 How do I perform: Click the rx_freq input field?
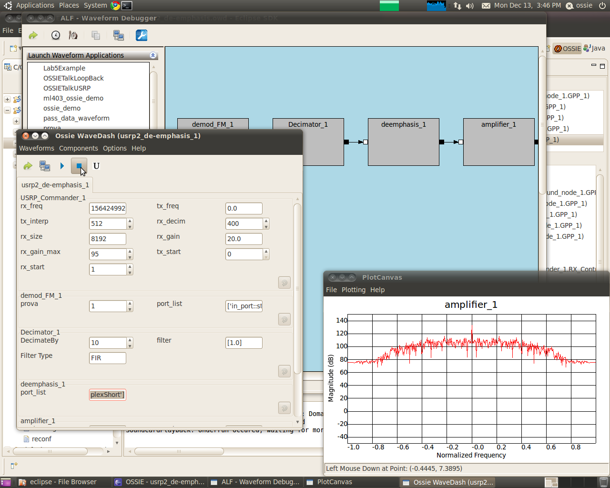108,208
